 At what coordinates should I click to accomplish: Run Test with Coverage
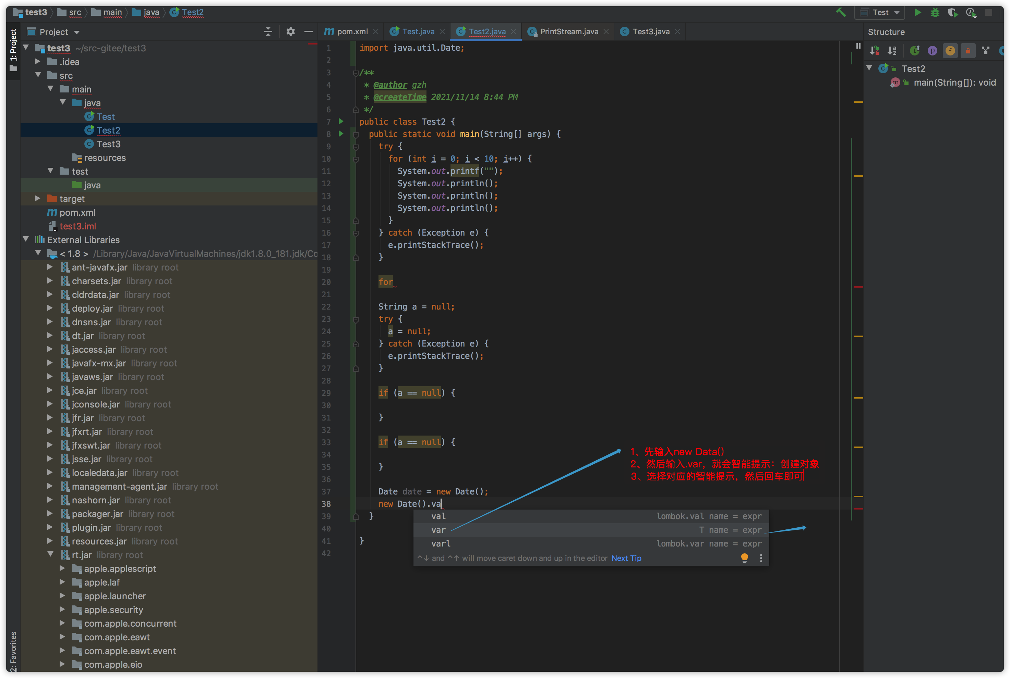point(952,13)
